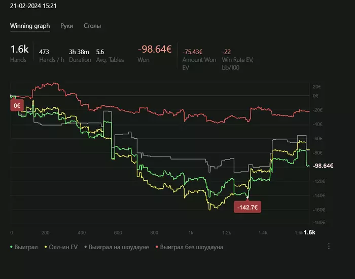Open the Руки tab
355x279 pixels.
[66, 26]
